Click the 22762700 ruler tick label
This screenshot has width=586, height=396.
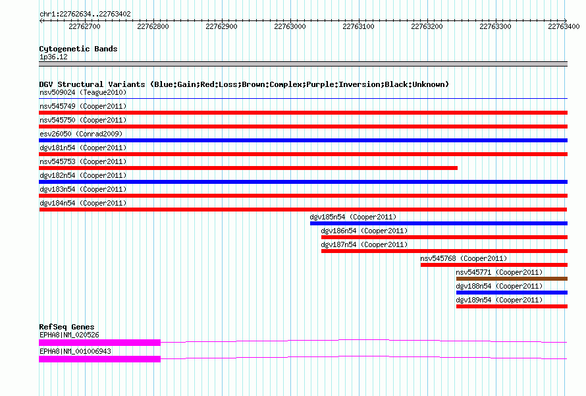click(84, 27)
